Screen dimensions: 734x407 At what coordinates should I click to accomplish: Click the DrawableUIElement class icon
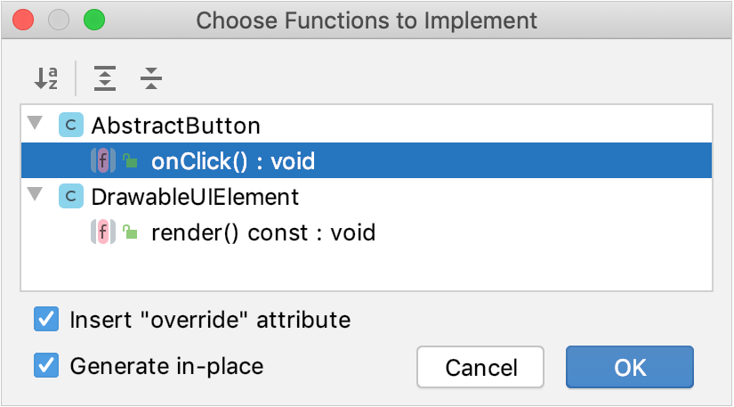pos(70,197)
